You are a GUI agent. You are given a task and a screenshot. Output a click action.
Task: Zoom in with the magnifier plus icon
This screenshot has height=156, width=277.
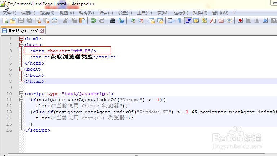132,20
